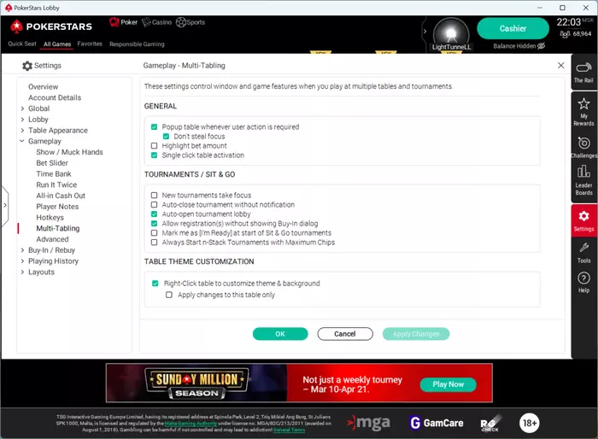
Task: Collapse the Gameplay section chevron
Action: click(22, 141)
